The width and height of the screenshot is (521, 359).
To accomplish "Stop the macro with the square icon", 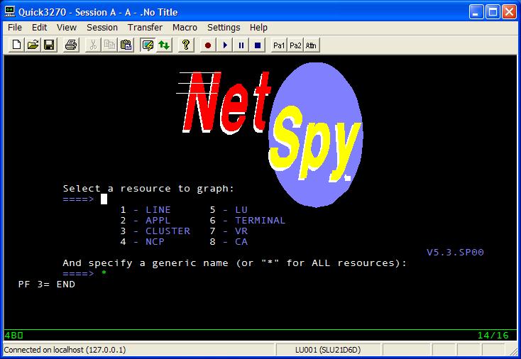I will tap(258, 45).
